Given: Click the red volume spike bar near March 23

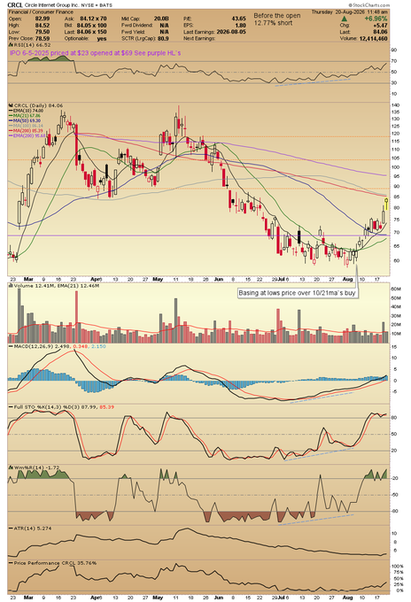Looking at the screenshot, I should click(76, 317).
